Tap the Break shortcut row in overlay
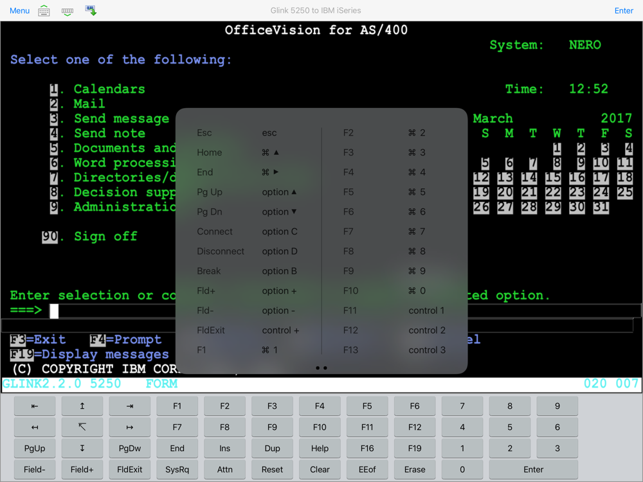 (x=248, y=271)
